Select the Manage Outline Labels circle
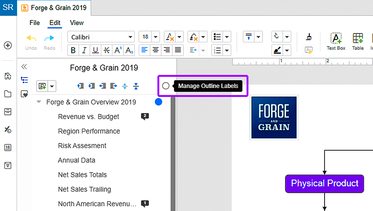The image size is (373, 211). (166, 86)
